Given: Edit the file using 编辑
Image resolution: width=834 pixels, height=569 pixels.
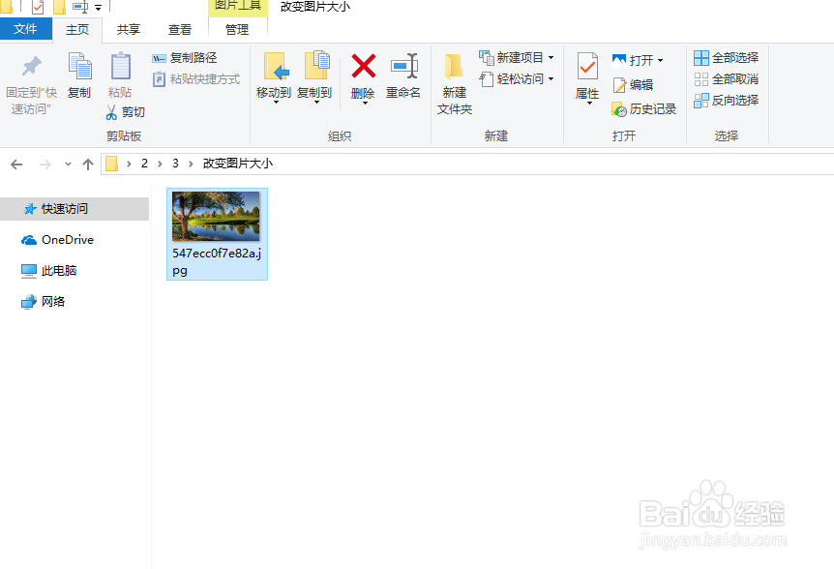Looking at the screenshot, I should [633, 84].
